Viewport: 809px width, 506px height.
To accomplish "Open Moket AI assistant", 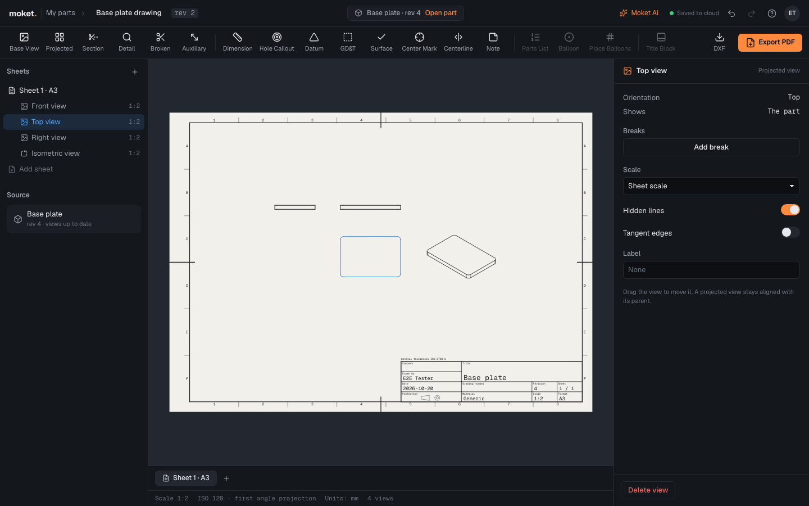I will click(x=639, y=13).
